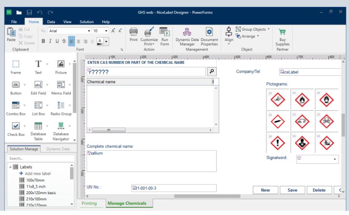Align text right
Image resolution: width=349 pixels, height=215 pixels.
[x=85, y=41]
